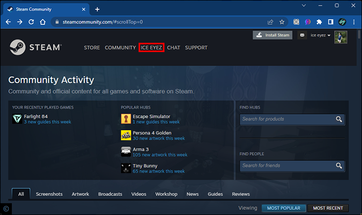362x215 pixels.
Task: View site info via padlock icon
Action: click(57, 22)
